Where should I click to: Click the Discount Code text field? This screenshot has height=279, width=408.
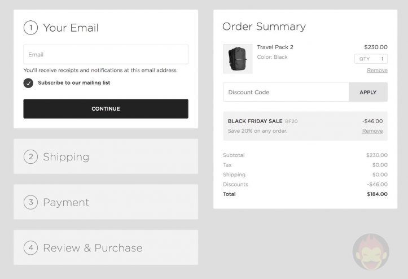[286, 92]
